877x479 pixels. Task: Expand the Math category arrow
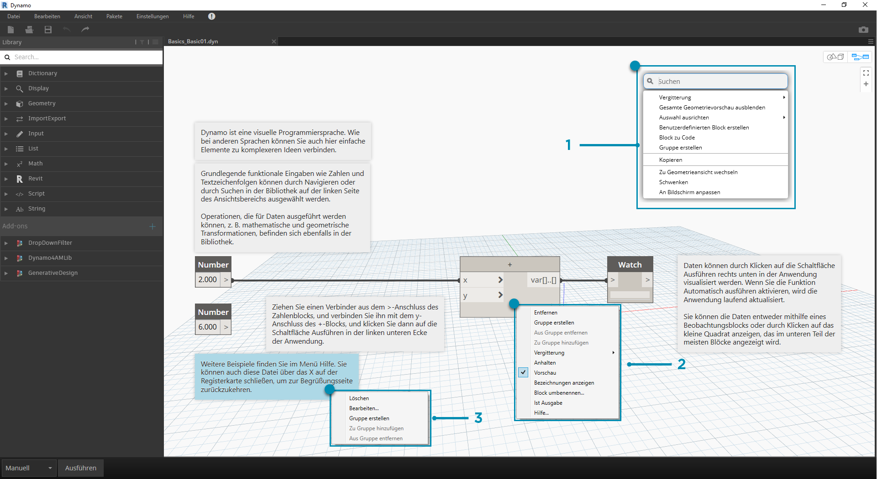click(x=6, y=164)
